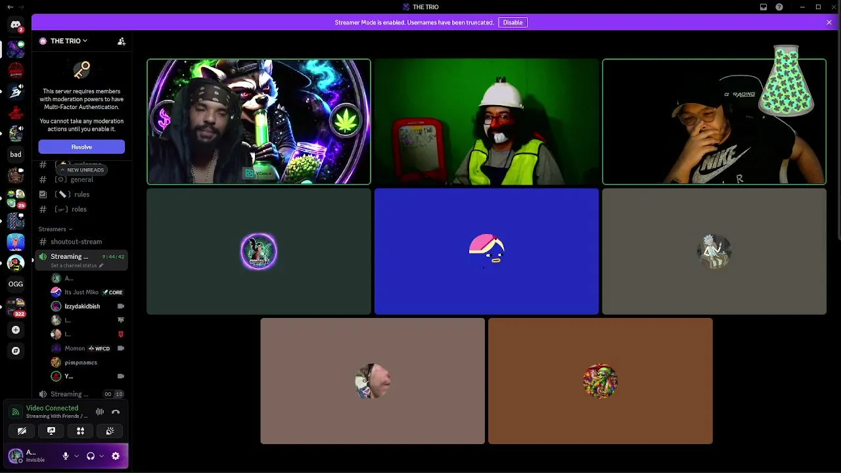841x473 pixels.
Task: Start an Activity
Action: pos(80,431)
